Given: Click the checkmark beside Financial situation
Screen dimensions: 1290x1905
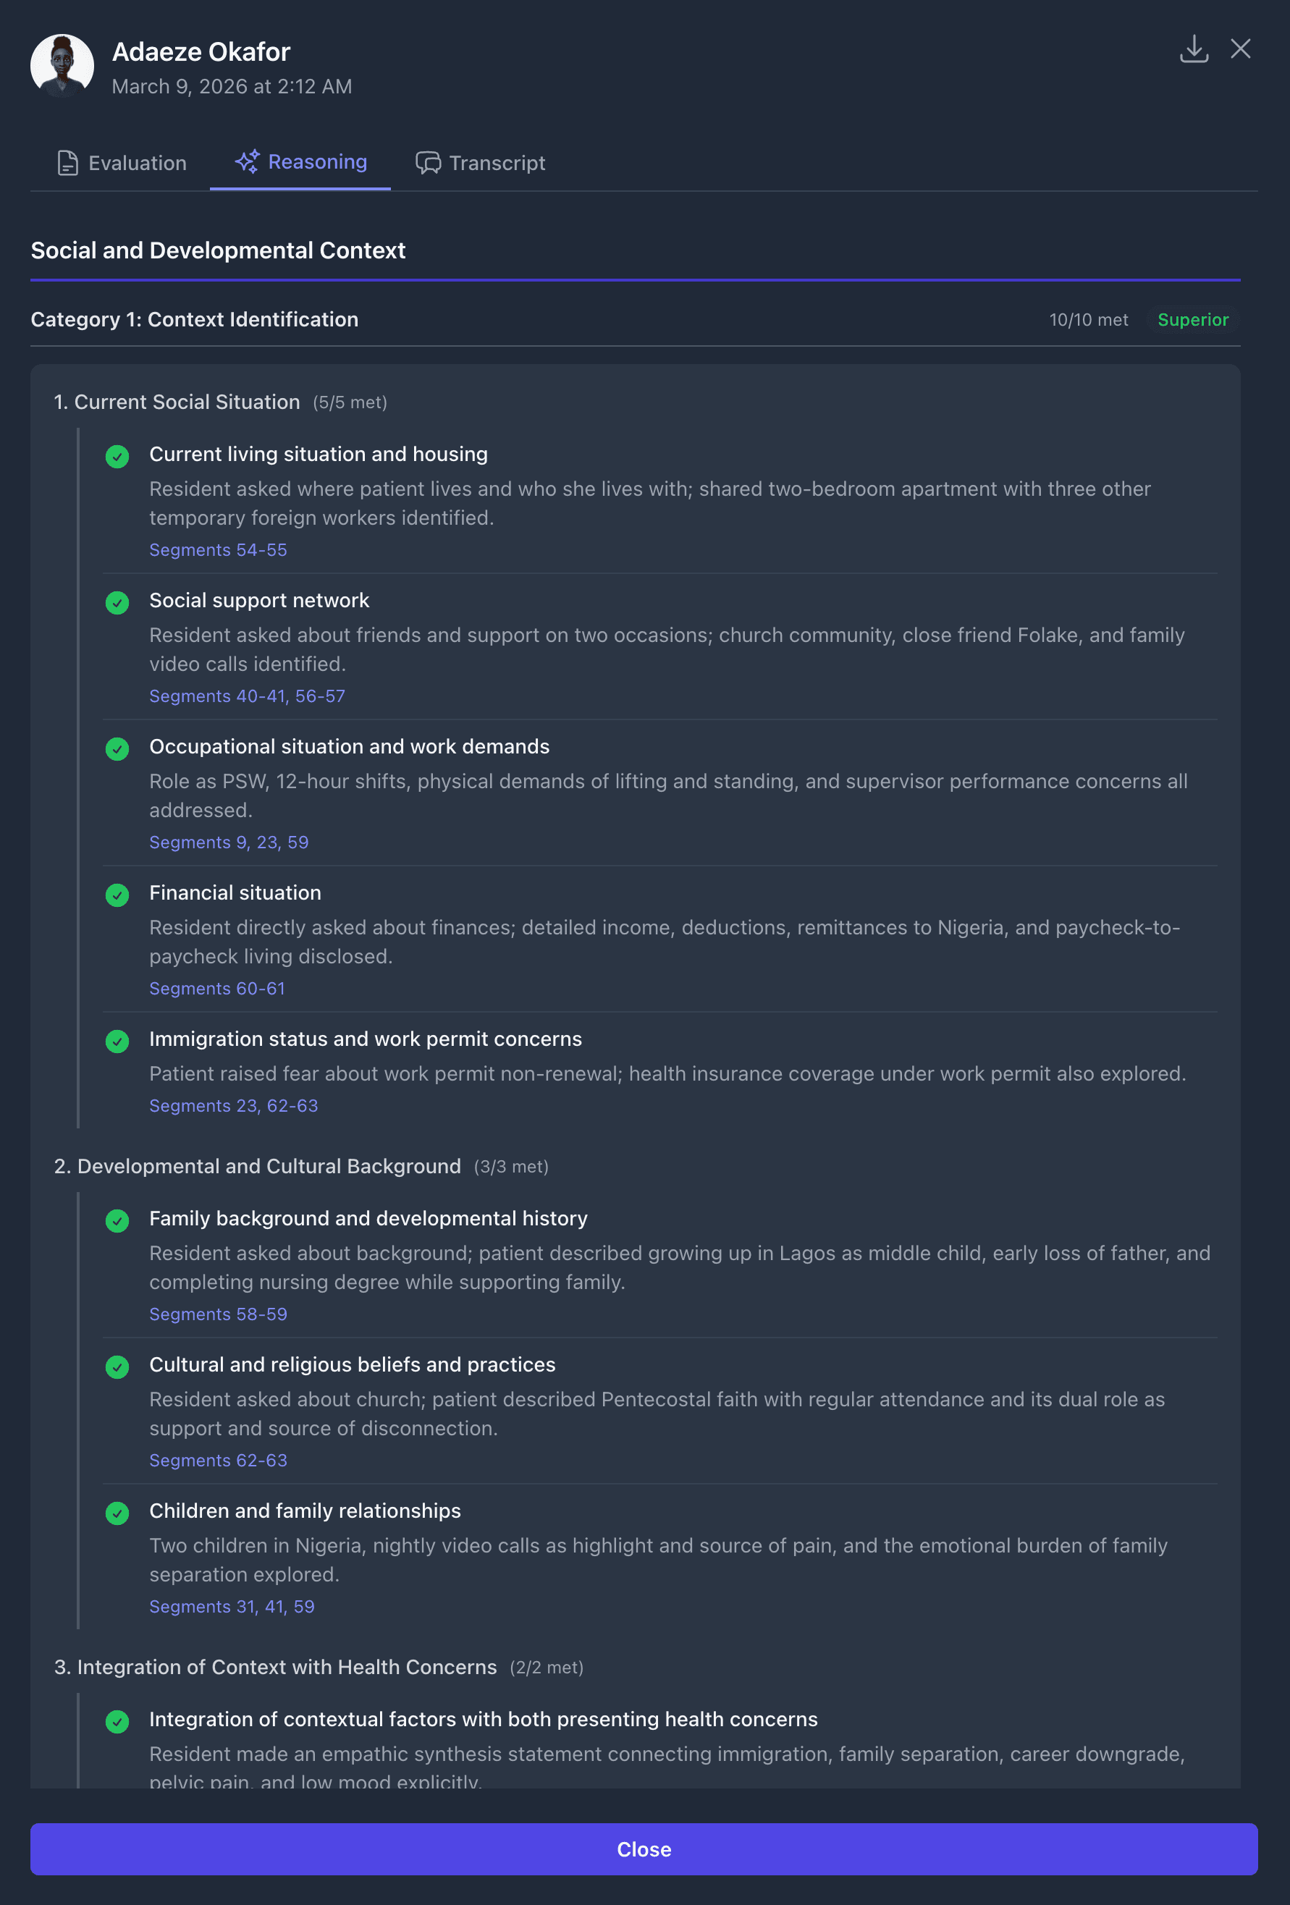Looking at the screenshot, I should 117,895.
